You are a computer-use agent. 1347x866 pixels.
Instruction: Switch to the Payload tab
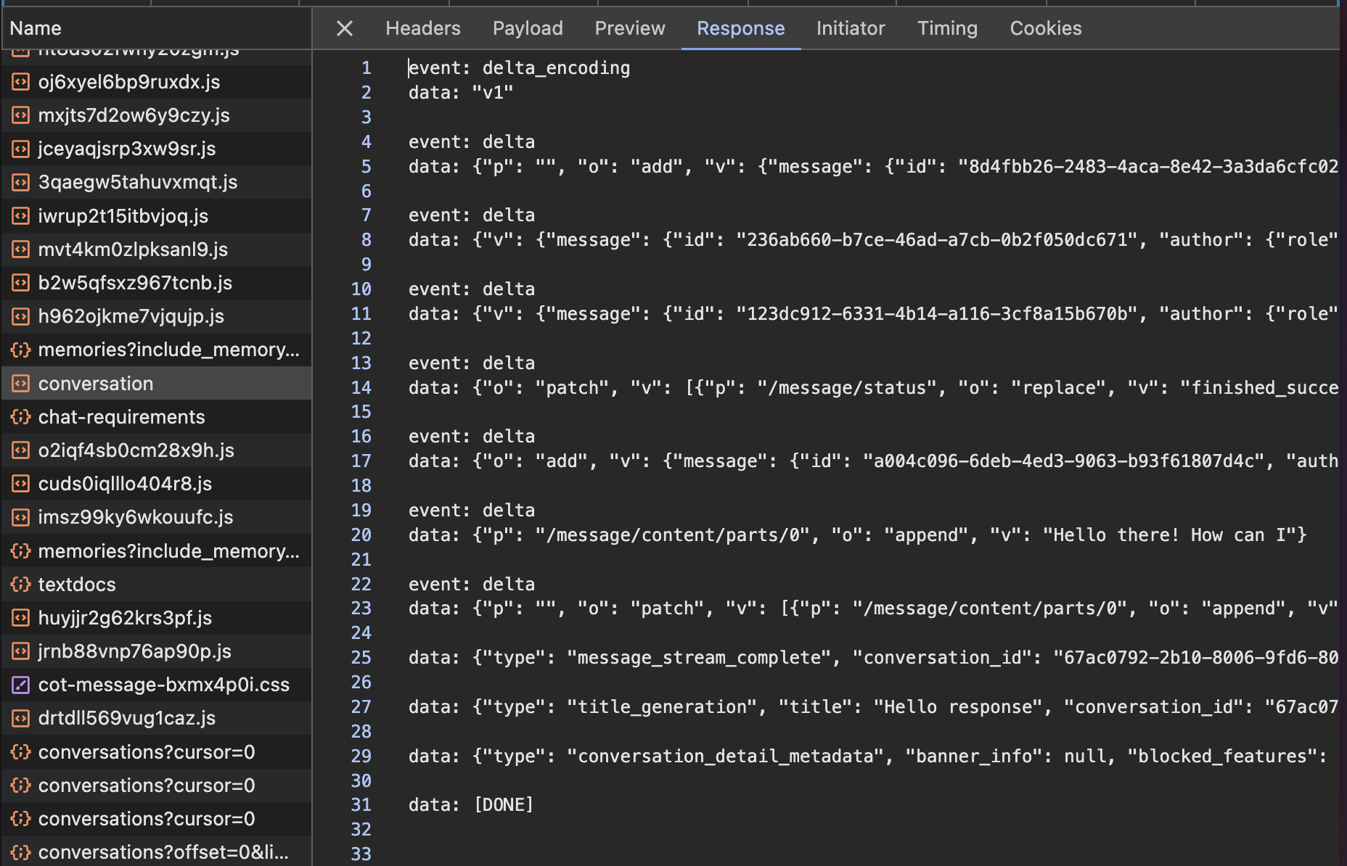pyautogui.click(x=528, y=28)
